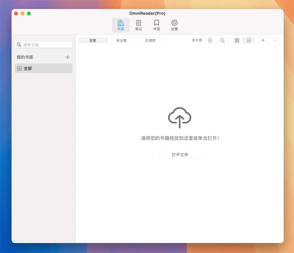Add a book with plus button

pos(263,41)
